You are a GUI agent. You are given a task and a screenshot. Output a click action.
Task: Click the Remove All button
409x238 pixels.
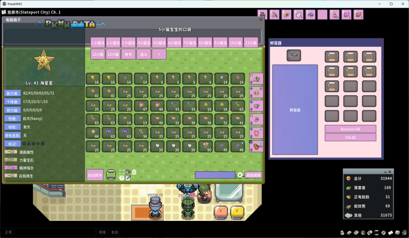click(x=350, y=129)
